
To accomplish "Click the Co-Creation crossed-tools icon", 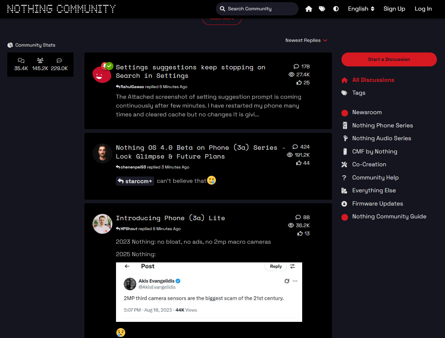I will [344, 164].
